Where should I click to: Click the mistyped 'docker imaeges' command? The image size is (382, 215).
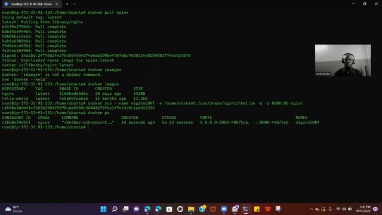(x=104, y=70)
